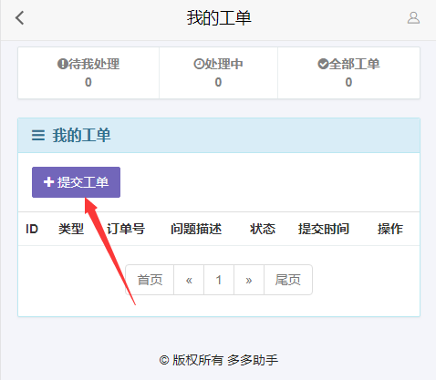Click the plus icon on 提交工单 button
This screenshot has width=436, height=380.
[x=48, y=182]
